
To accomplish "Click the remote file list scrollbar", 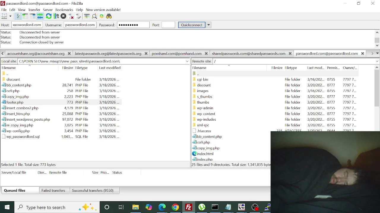I will pyautogui.click(x=377, y=89).
